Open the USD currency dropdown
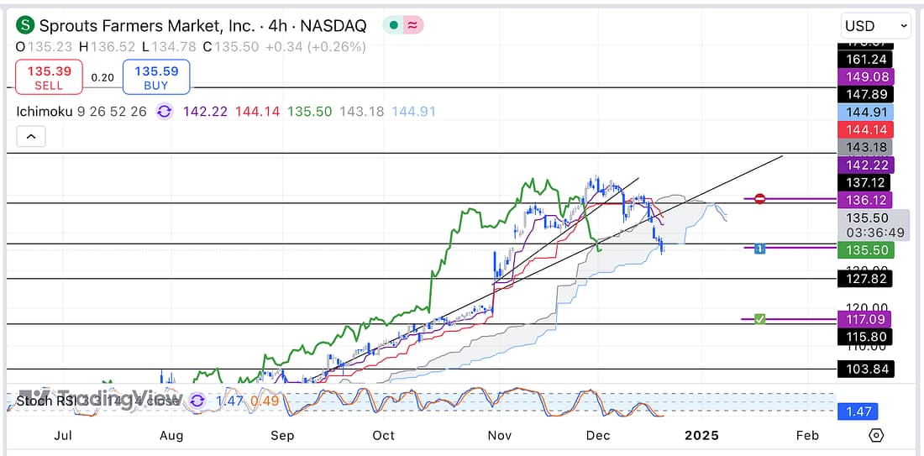 click(x=876, y=26)
